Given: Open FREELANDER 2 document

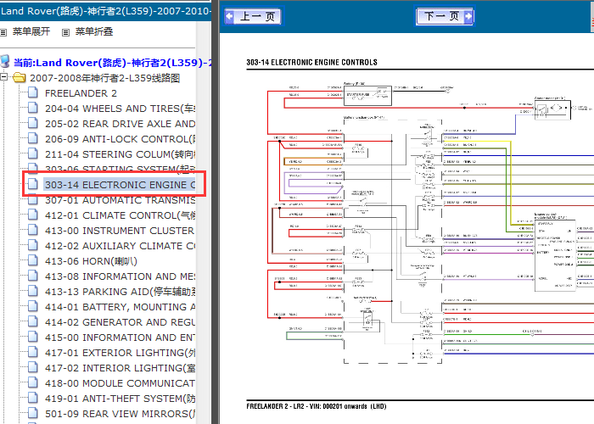Looking at the screenshot, I should coord(81,93).
